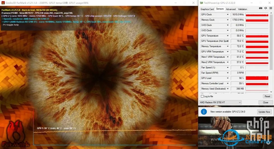The height and width of the screenshot is (149, 274).
Task: Go to the Validation tab
Action: coord(242,9)
